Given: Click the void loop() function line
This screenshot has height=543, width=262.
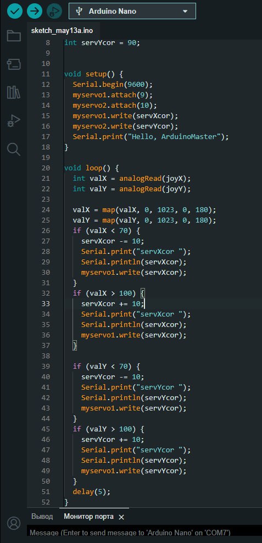Looking at the screenshot, I should point(92,168).
